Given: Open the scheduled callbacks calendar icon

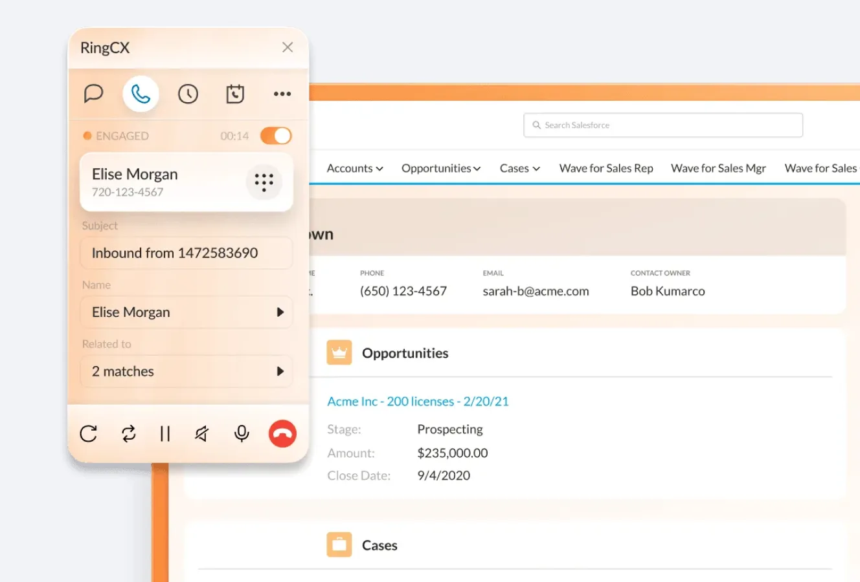Looking at the screenshot, I should (x=235, y=94).
